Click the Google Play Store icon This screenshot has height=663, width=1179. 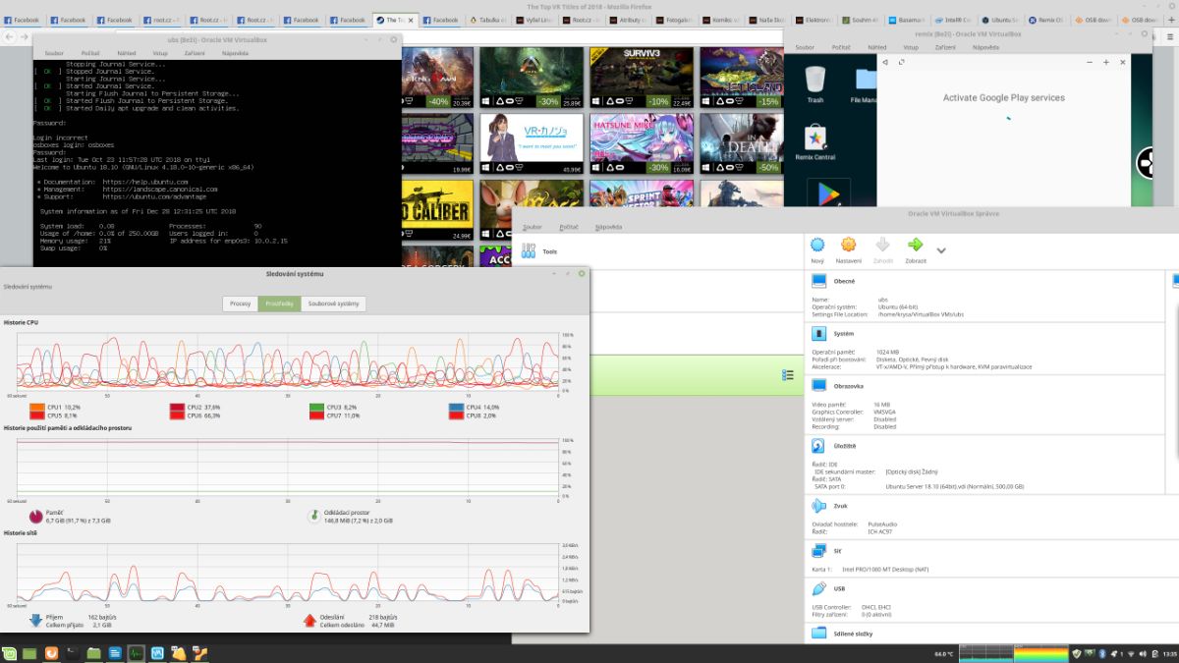(x=827, y=193)
